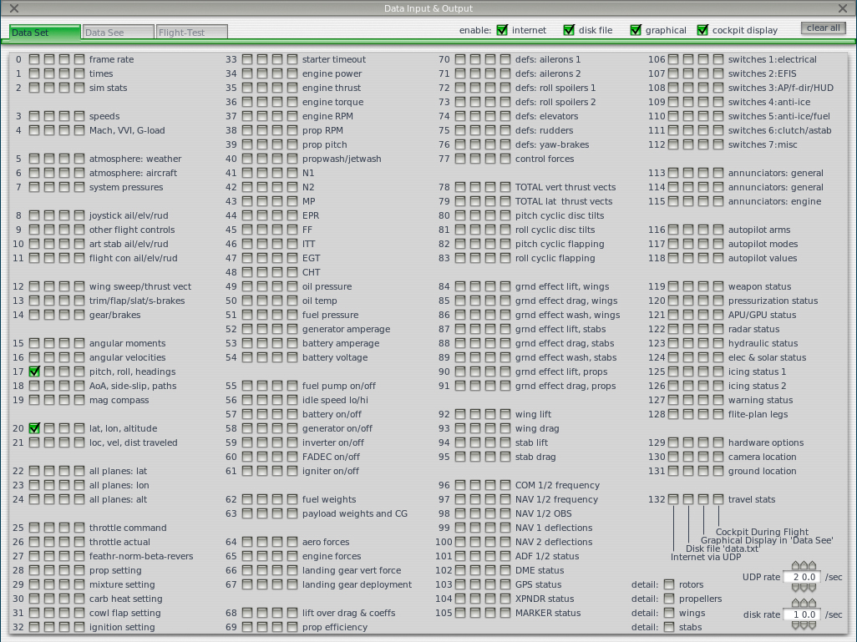Check cockpit display box for control forces
857x642 pixels.
(505, 159)
